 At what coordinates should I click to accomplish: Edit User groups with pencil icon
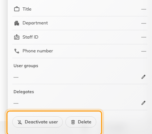(x=143, y=77)
